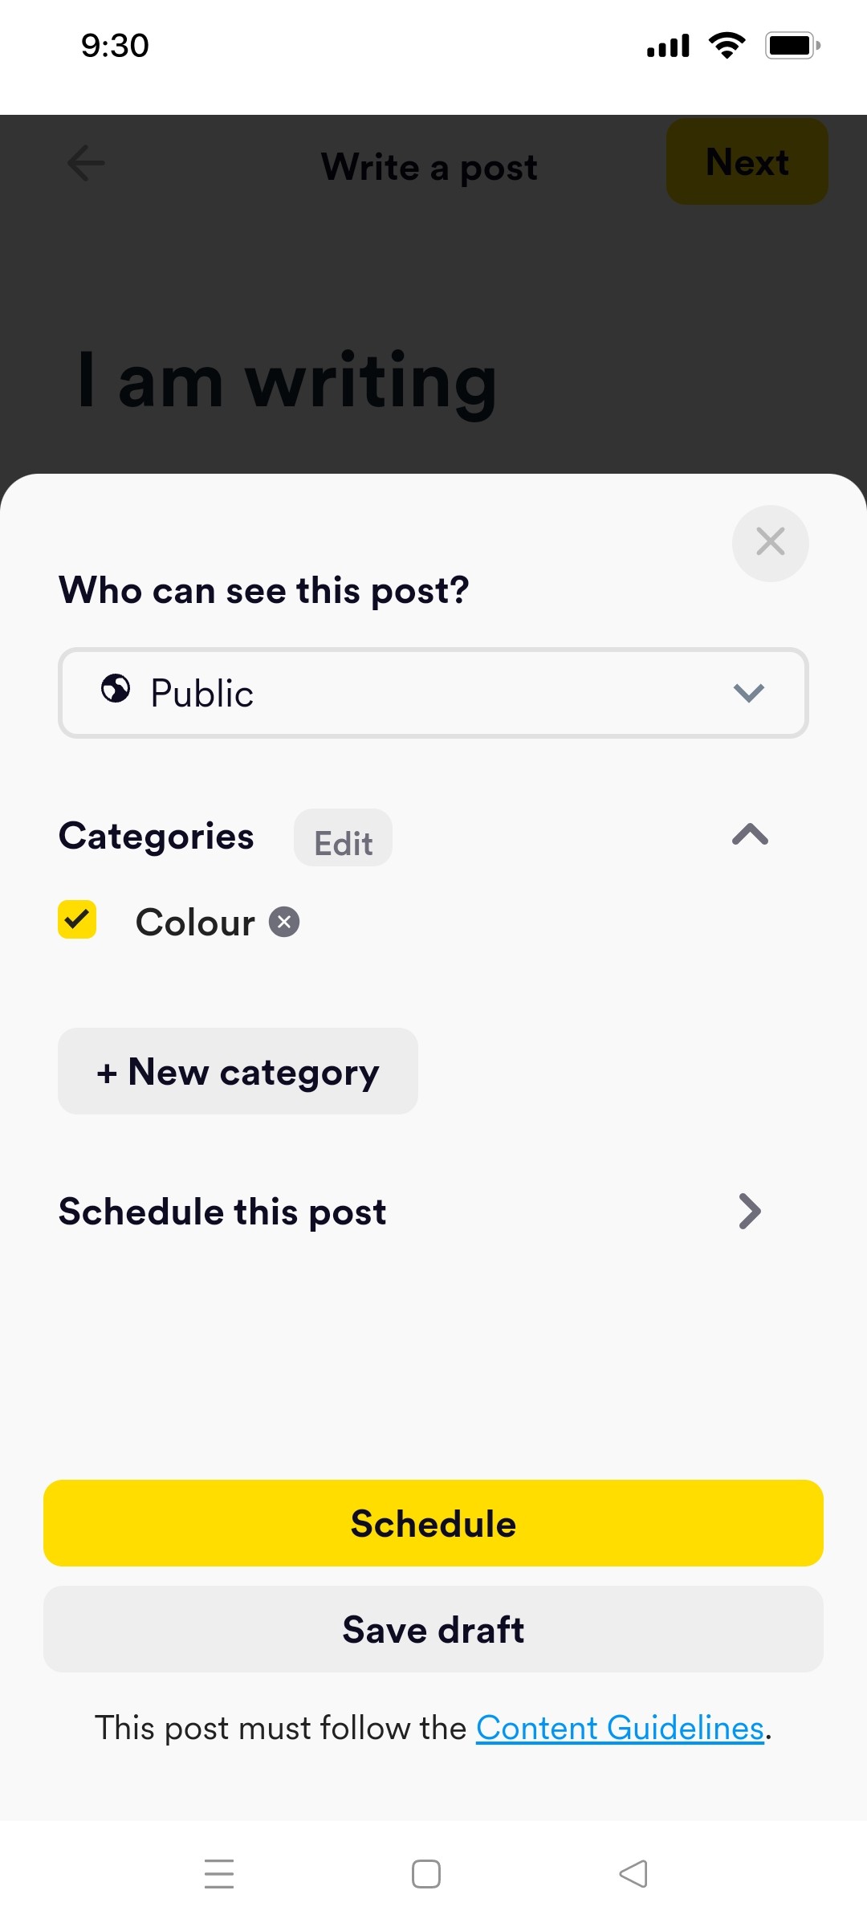Save the post as draft
This screenshot has width=867, height=1927.
433,1629
